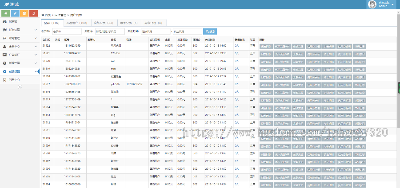
Task: Switch to the tab showing (23) members
Action: point(104,23)
